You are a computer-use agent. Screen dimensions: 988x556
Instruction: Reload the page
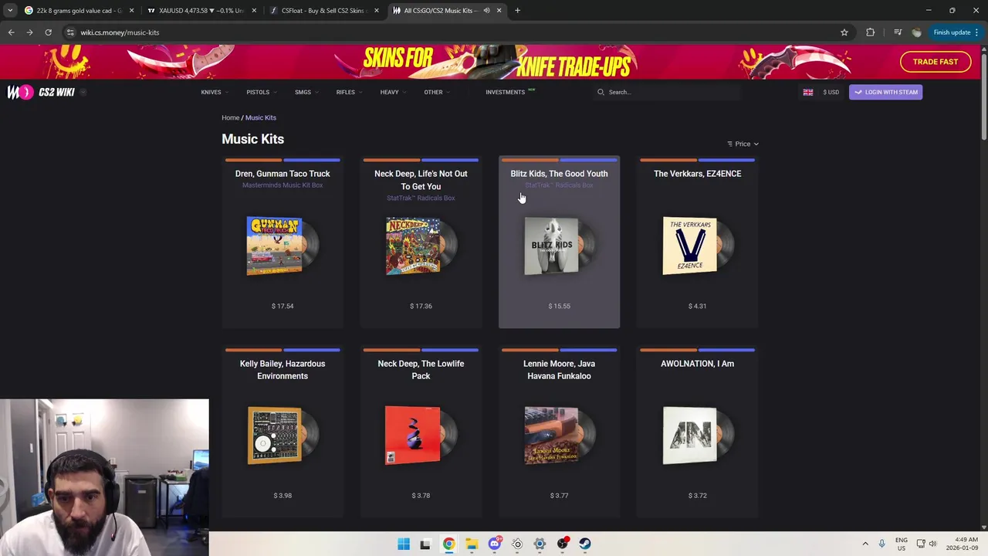48,32
